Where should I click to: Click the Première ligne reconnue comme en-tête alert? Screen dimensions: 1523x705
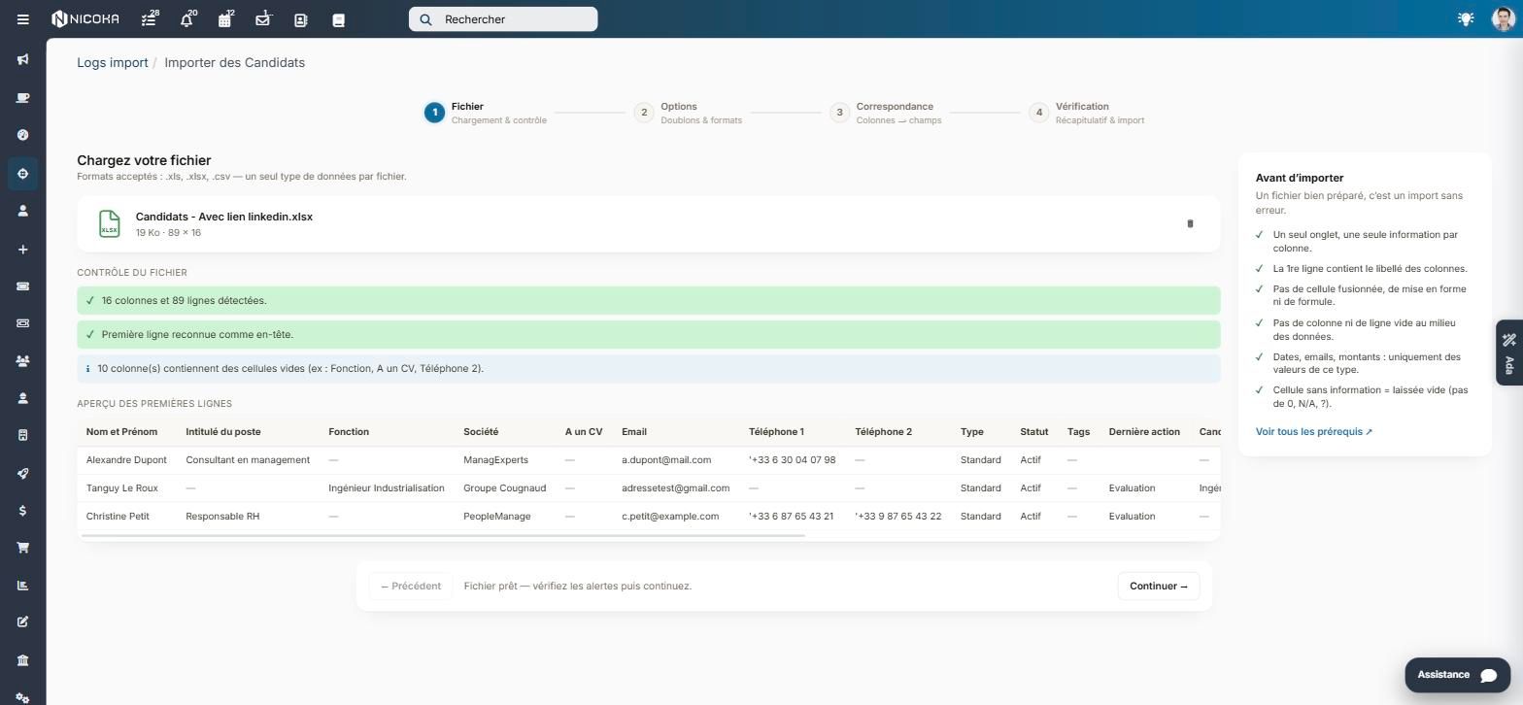[649, 335]
